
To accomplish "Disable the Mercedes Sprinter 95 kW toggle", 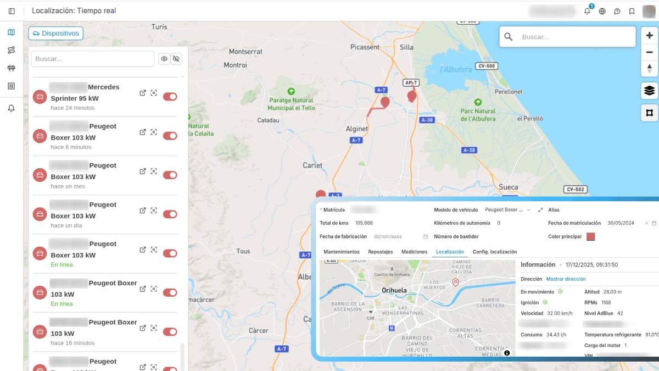I will (170, 97).
